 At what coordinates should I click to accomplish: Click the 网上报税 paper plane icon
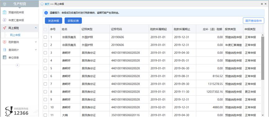5,28
